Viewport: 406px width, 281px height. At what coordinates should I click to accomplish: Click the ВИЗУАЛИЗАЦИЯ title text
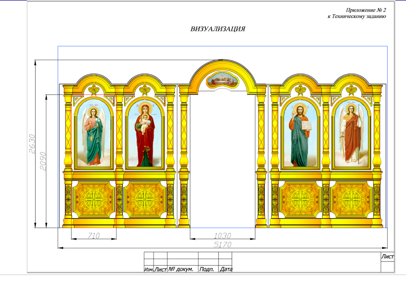[218, 29]
